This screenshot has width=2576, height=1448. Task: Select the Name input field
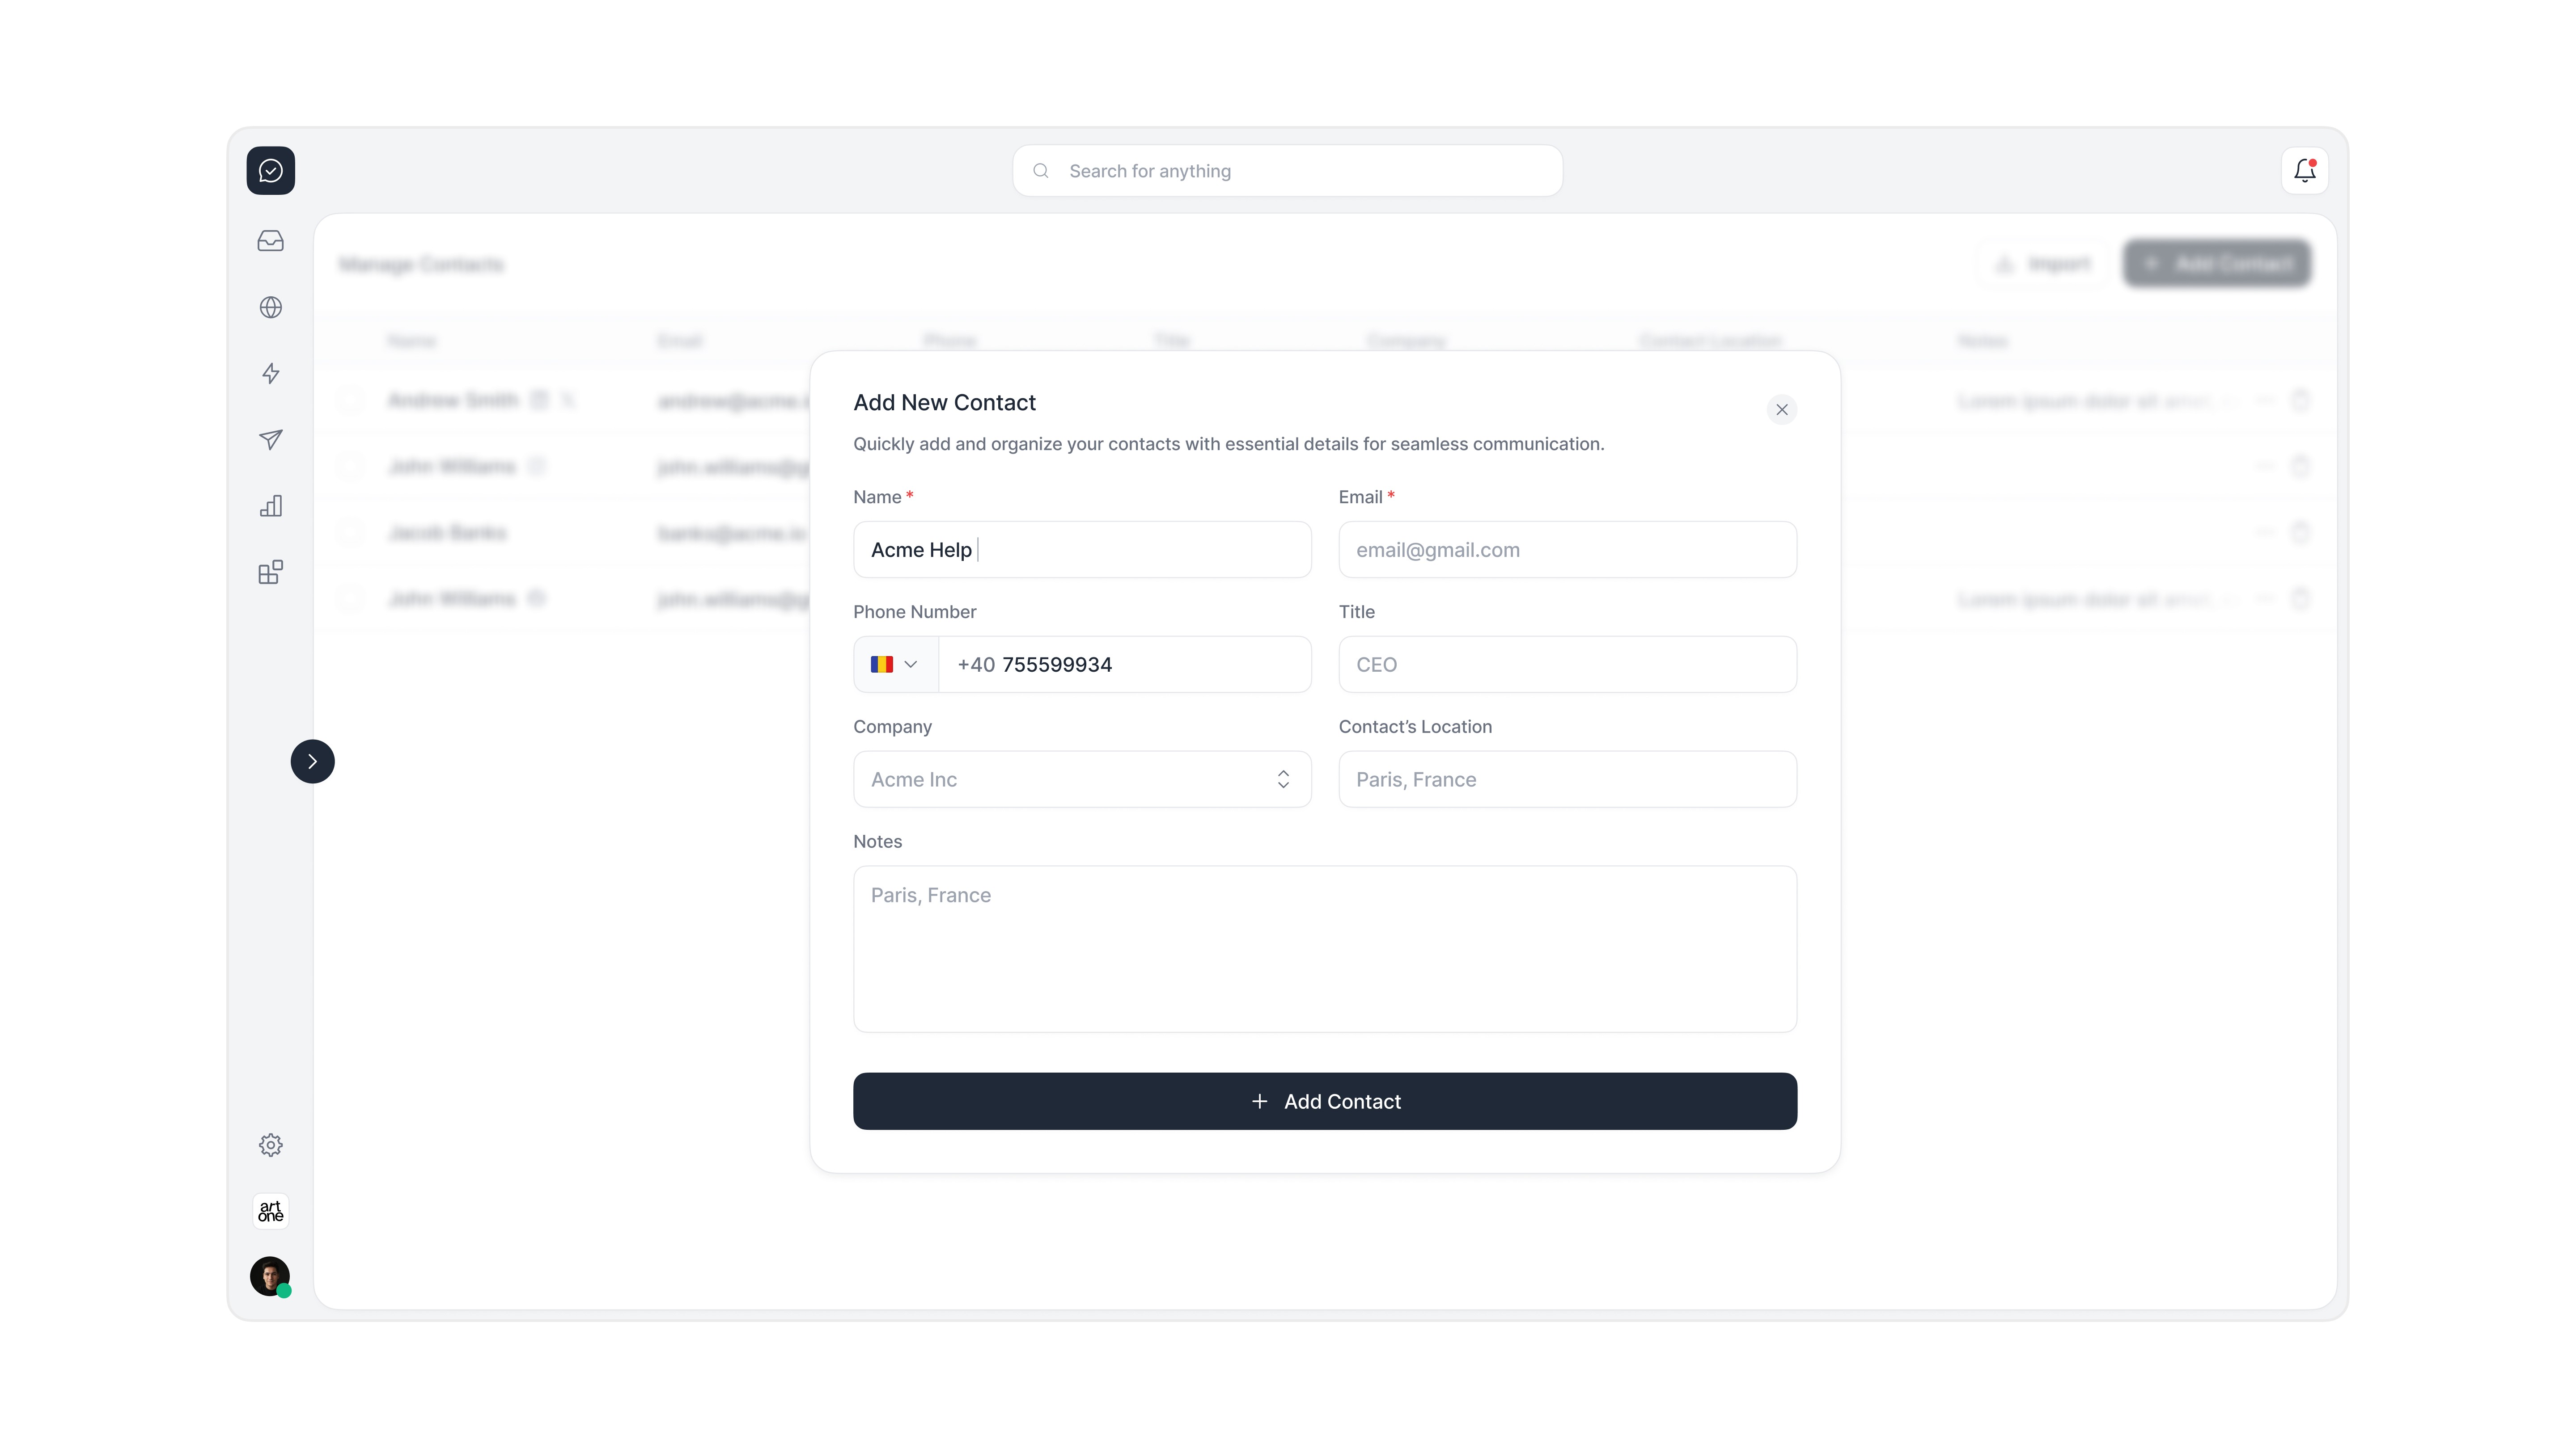tap(1081, 548)
